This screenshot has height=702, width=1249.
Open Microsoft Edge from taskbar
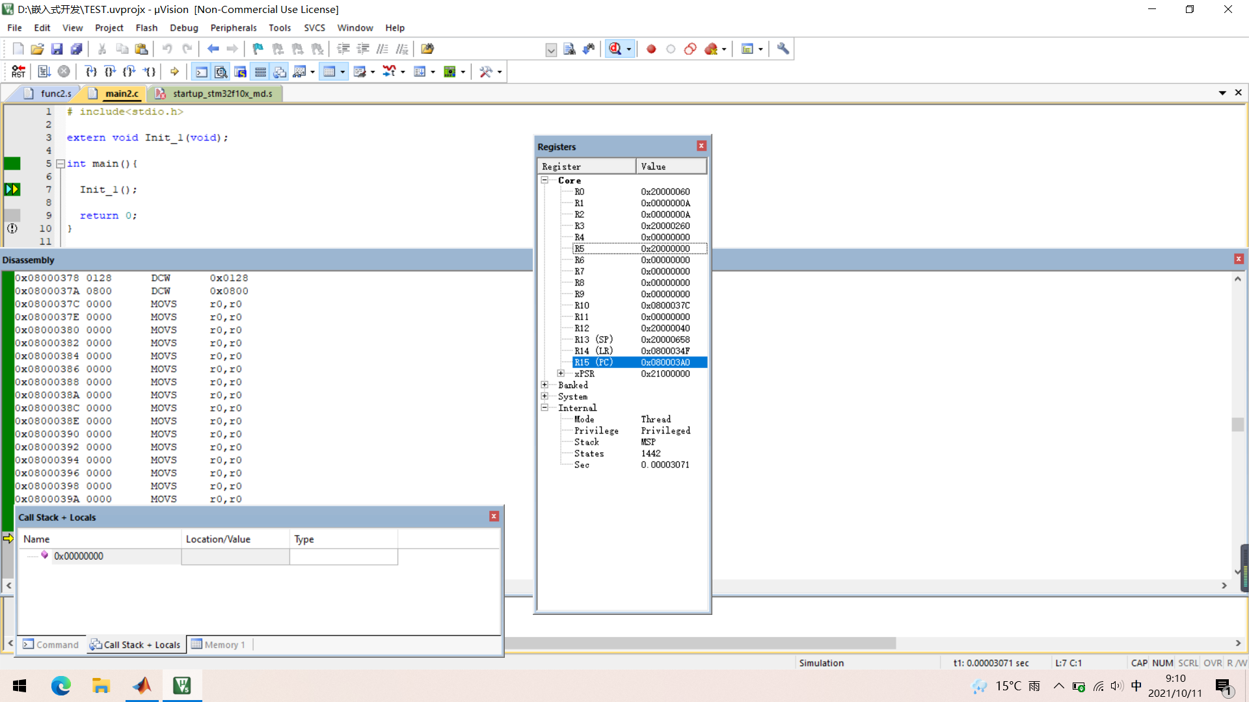click(x=60, y=686)
